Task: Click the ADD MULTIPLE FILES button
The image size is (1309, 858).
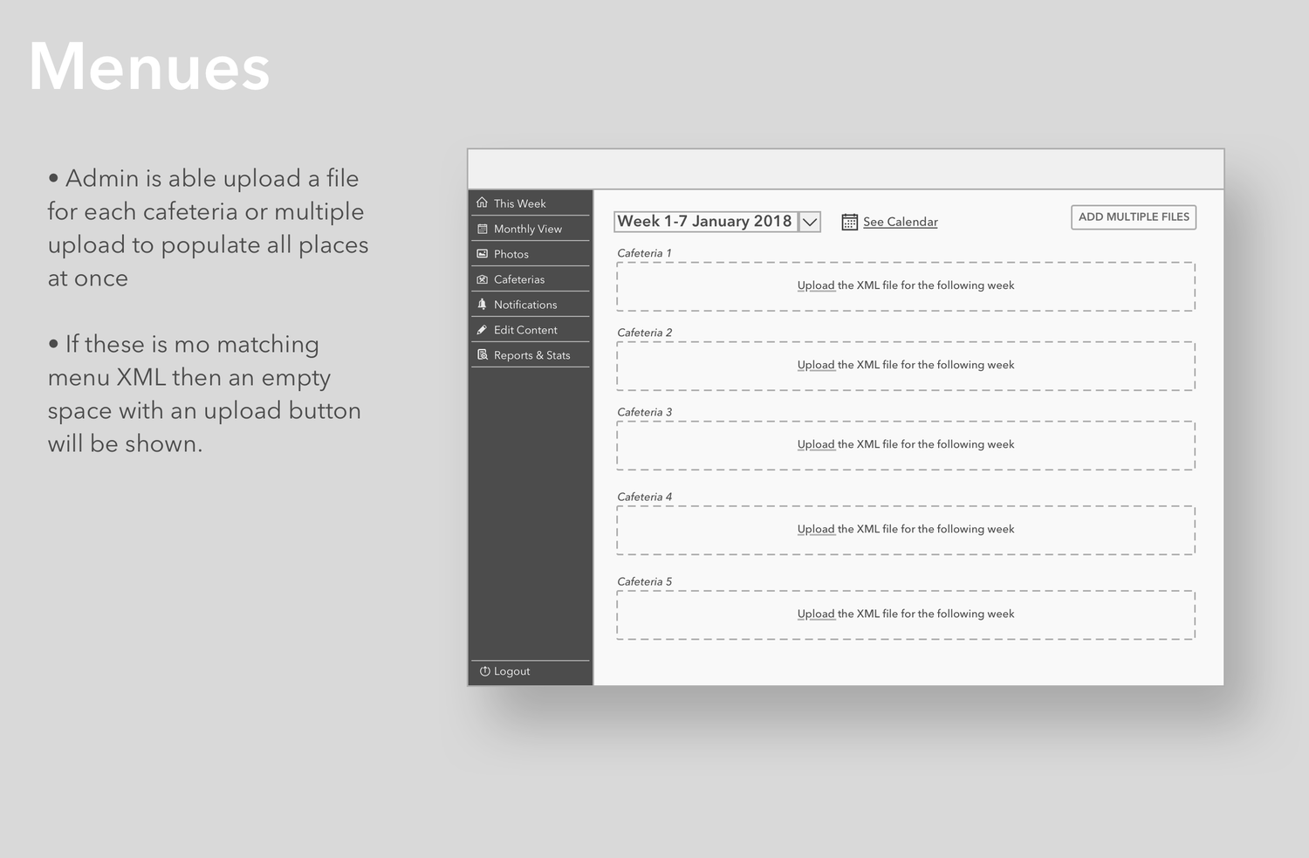Action: [1134, 217]
